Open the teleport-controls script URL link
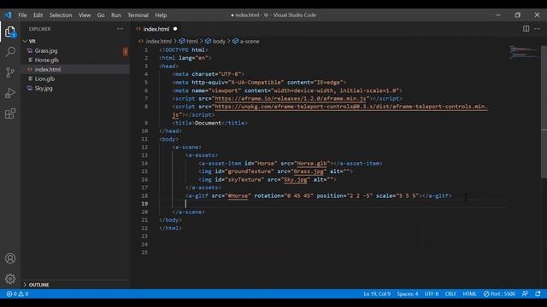This screenshot has width=547, height=307. click(x=351, y=107)
